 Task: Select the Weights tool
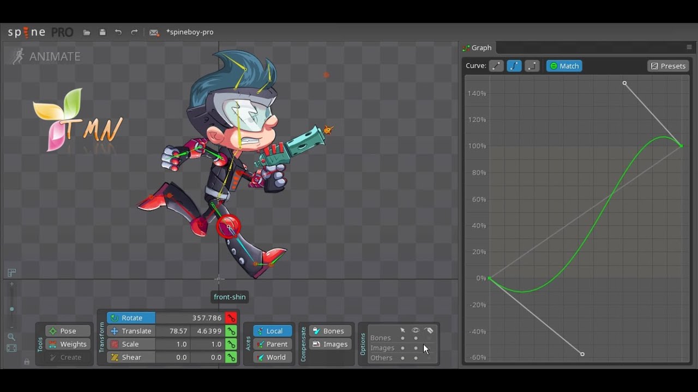click(68, 344)
